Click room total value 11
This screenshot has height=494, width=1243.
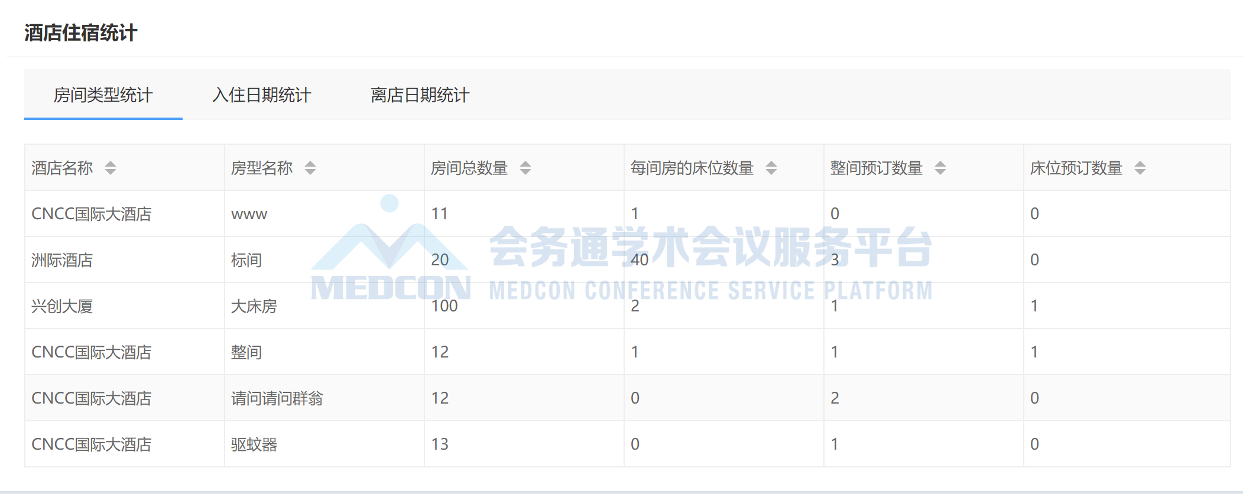439,214
